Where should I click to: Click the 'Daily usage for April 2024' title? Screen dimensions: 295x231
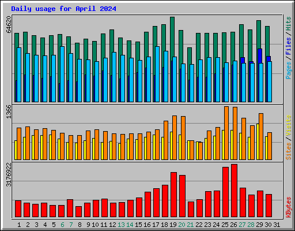(63, 9)
